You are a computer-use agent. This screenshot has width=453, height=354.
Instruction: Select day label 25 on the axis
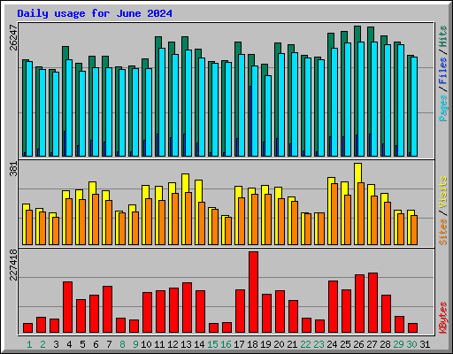(x=345, y=344)
